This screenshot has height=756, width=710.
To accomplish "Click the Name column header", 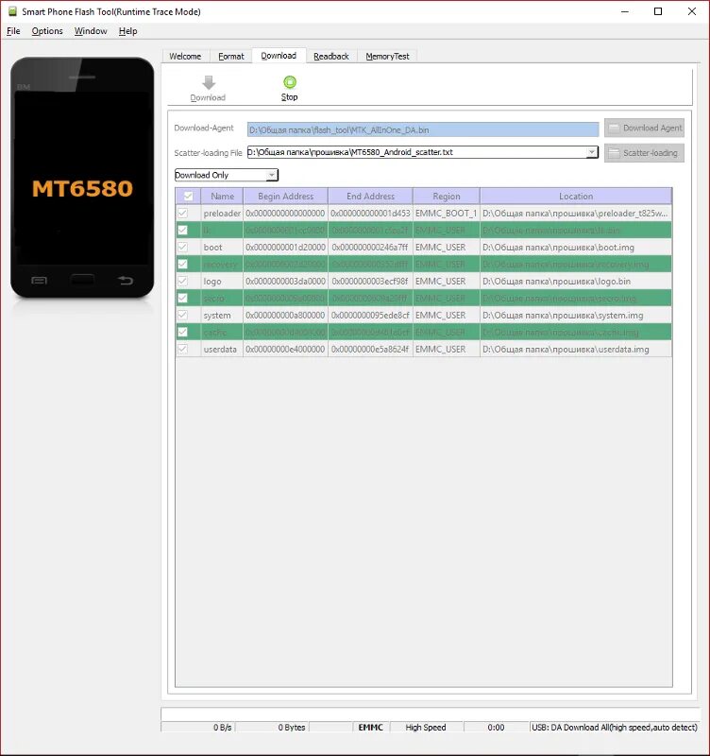I will [x=222, y=197].
